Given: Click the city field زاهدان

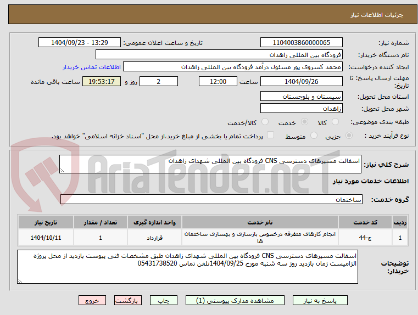Looking at the screenshot, I should (301, 108).
